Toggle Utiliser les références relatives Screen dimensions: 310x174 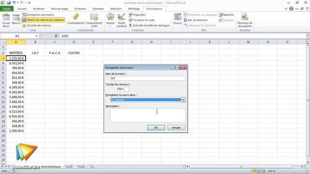pos(43,20)
